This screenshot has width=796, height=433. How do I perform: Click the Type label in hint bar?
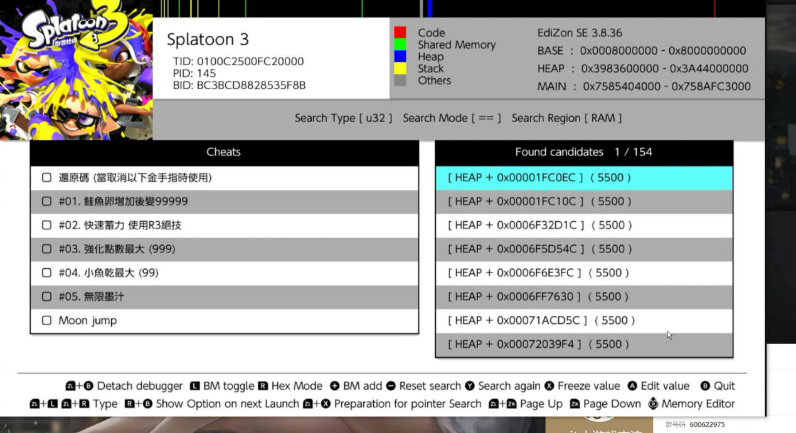(x=105, y=404)
